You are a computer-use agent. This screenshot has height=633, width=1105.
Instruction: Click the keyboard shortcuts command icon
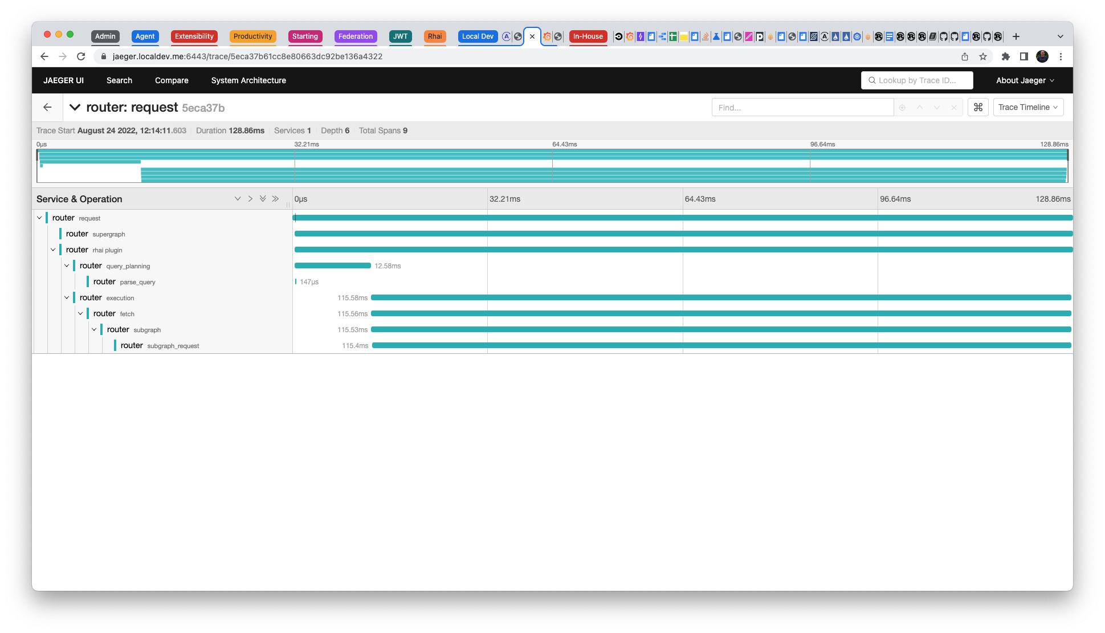[978, 107]
